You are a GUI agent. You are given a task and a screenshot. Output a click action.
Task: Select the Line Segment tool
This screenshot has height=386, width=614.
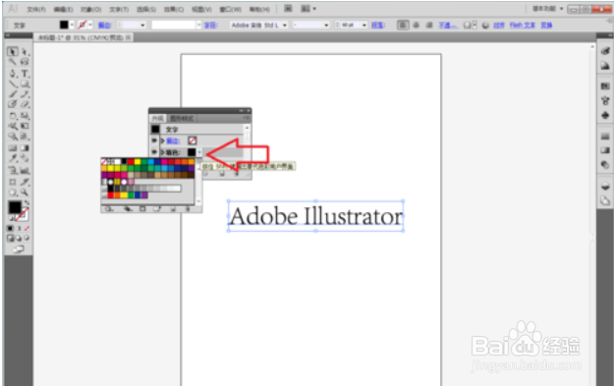12,83
